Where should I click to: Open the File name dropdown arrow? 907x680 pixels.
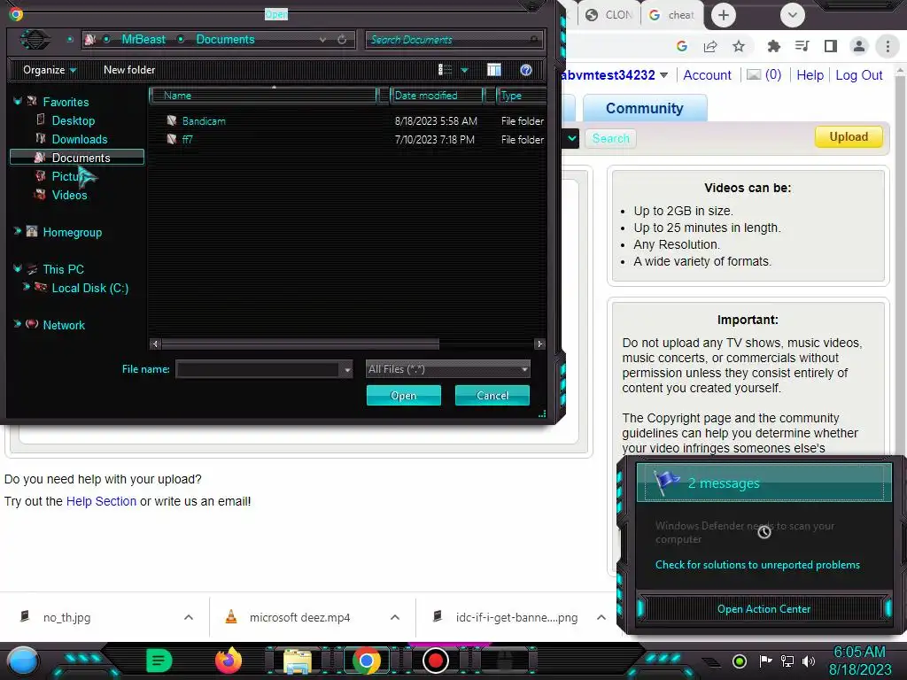[x=347, y=369]
